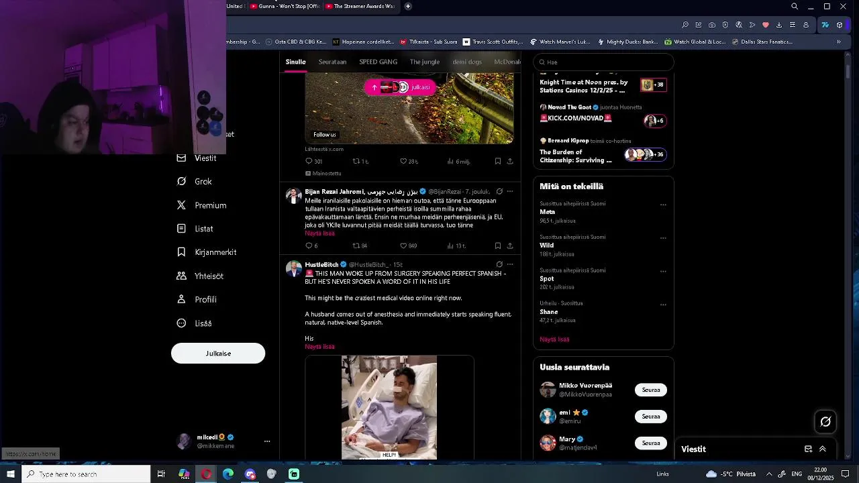Image resolution: width=859 pixels, height=483 pixels.
Task: Open more options for Spot trend
Action: (x=663, y=272)
